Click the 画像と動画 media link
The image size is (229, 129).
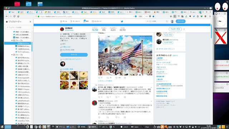pyautogui.click(x=68, y=69)
